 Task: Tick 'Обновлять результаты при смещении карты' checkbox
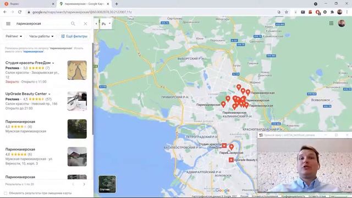[x=5, y=193]
